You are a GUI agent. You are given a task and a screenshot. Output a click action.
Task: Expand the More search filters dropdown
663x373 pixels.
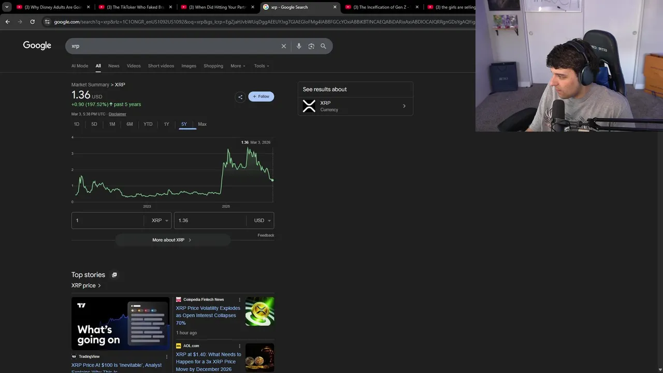pyautogui.click(x=238, y=66)
